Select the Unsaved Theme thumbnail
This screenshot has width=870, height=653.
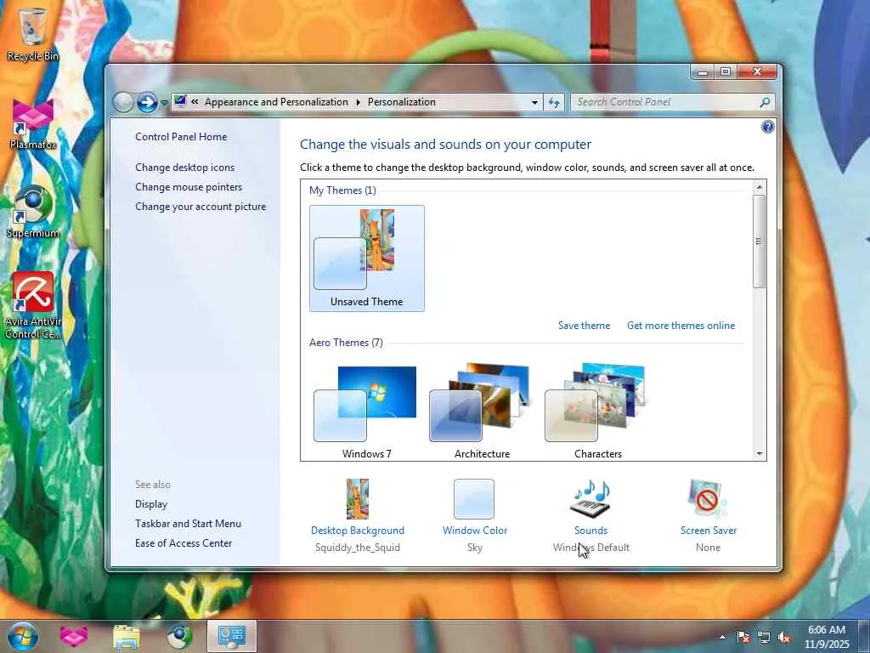click(x=367, y=258)
